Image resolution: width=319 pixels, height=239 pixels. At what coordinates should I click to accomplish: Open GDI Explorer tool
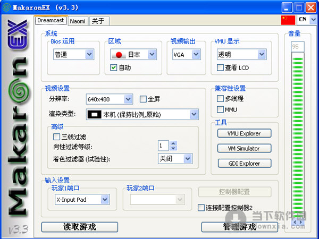click(x=244, y=164)
